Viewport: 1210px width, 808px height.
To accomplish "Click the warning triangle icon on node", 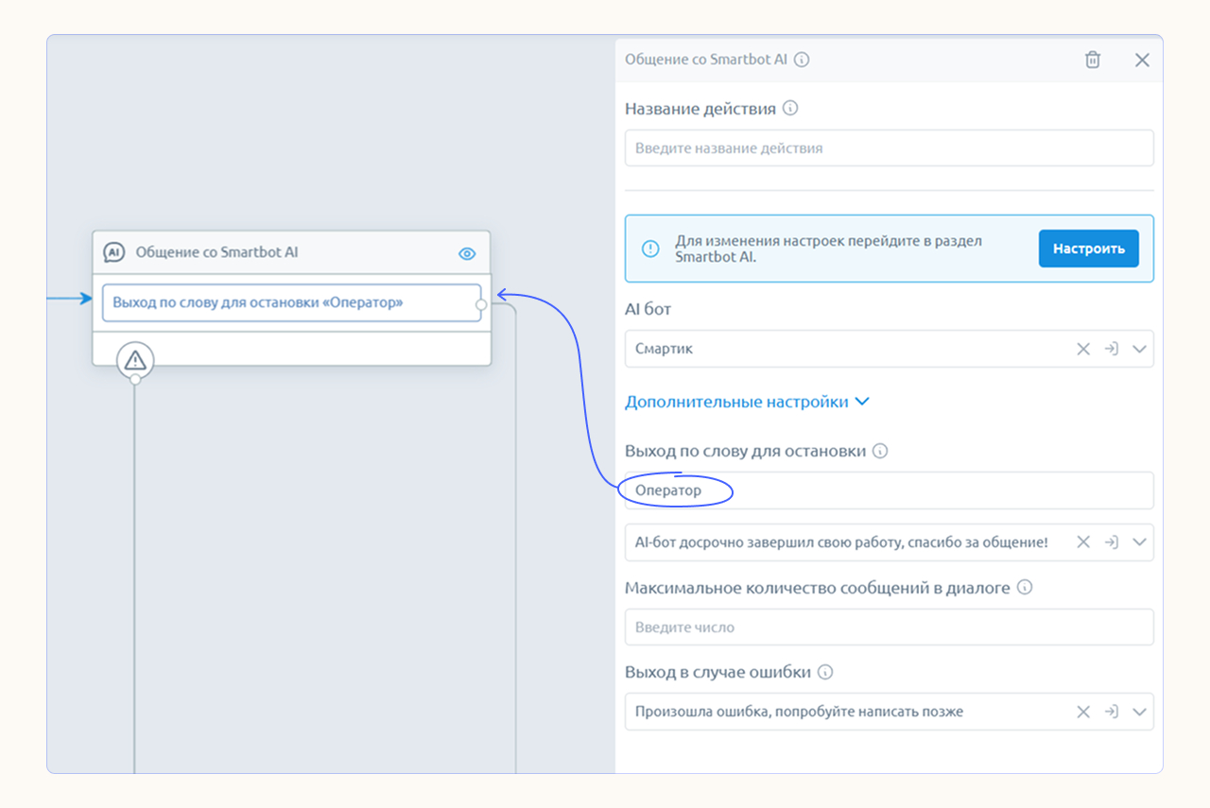I will [135, 359].
